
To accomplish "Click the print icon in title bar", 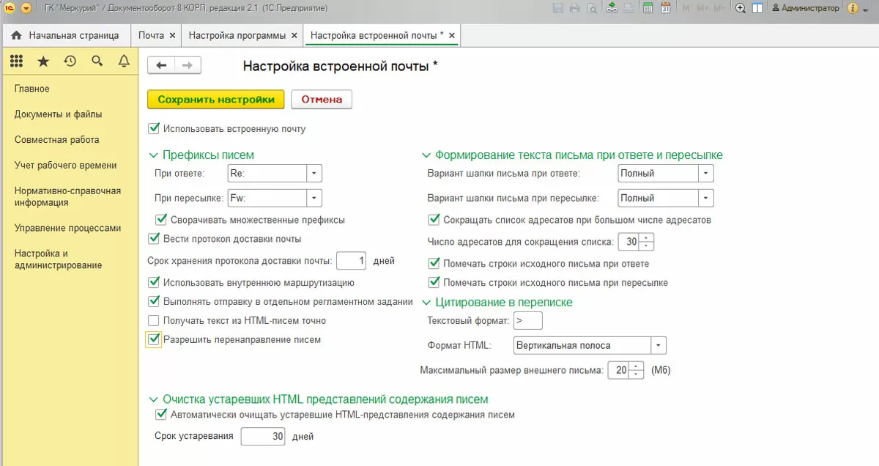I will (575, 8).
